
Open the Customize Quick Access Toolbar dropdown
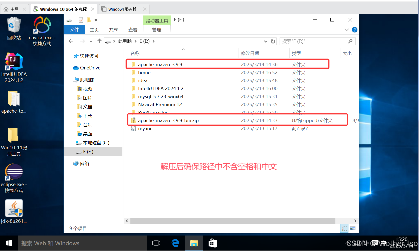pyautogui.click(x=96, y=20)
